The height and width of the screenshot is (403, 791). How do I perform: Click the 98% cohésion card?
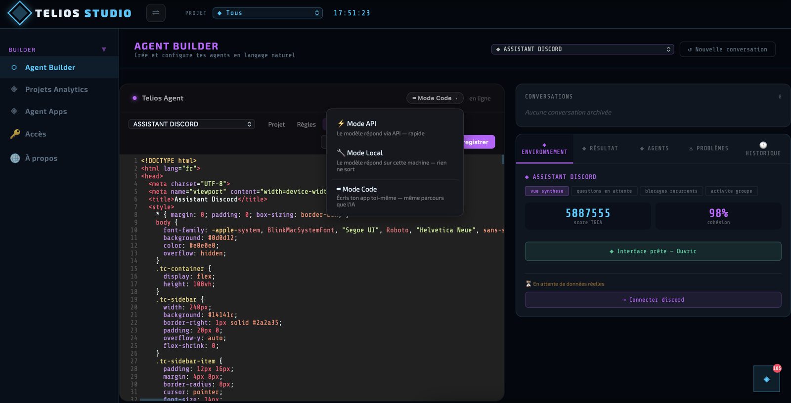(x=718, y=216)
